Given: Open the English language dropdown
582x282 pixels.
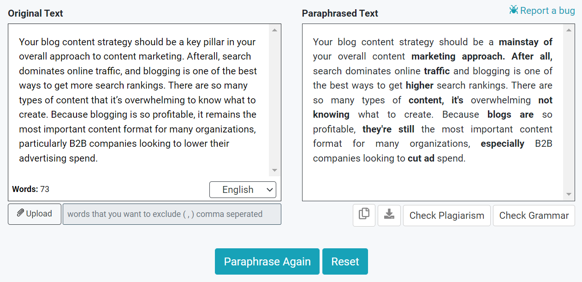Looking at the screenshot, I should [x=243, y=190].
